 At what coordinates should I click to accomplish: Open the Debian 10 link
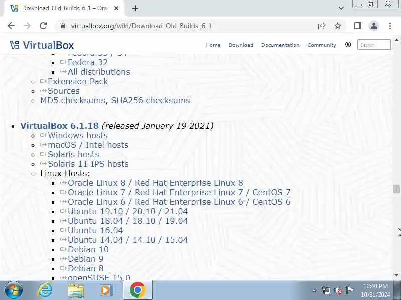coord(88,249)
